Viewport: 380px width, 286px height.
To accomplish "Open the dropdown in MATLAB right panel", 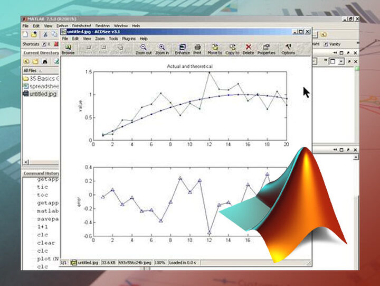I will (341, 62).
